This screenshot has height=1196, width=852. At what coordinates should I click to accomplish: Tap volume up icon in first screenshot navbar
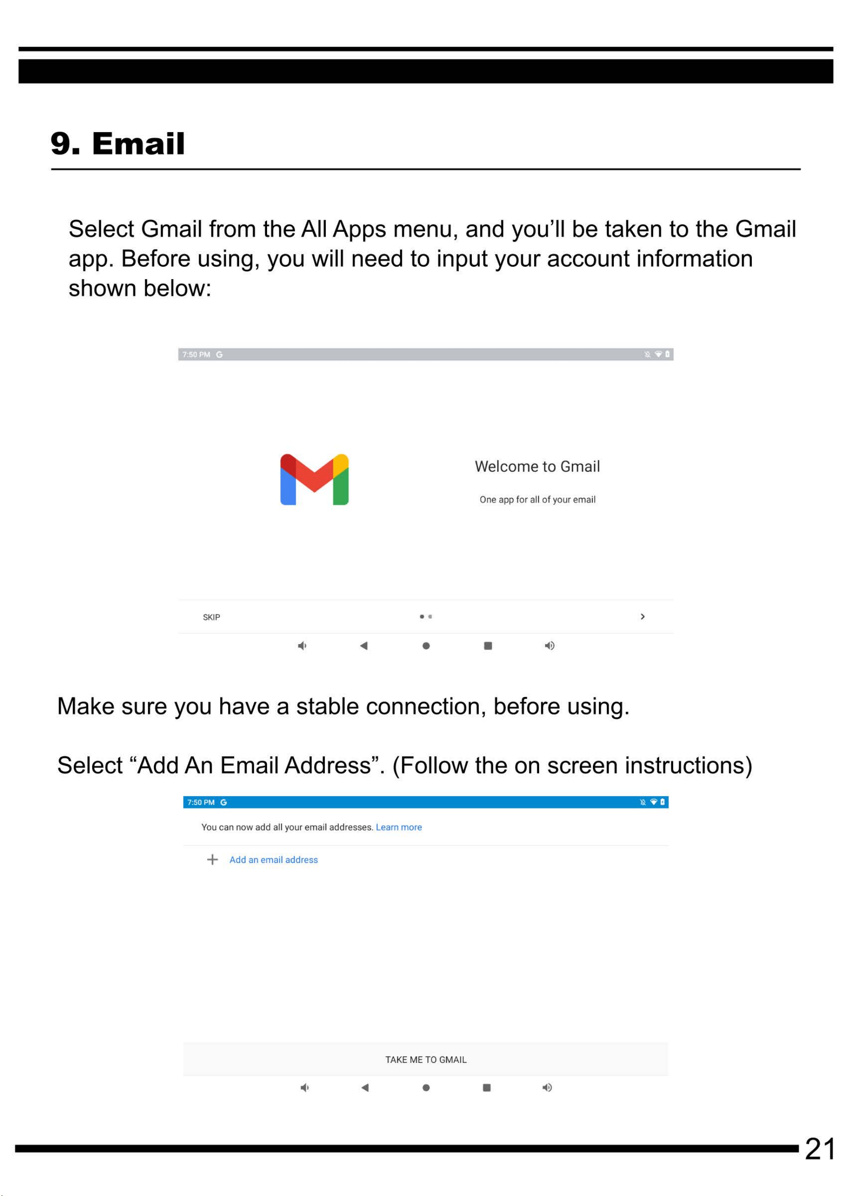(549, 646)
